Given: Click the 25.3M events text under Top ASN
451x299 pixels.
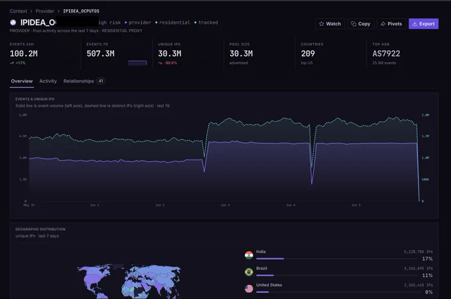Looking at the screenshot, I should (384, 63).
